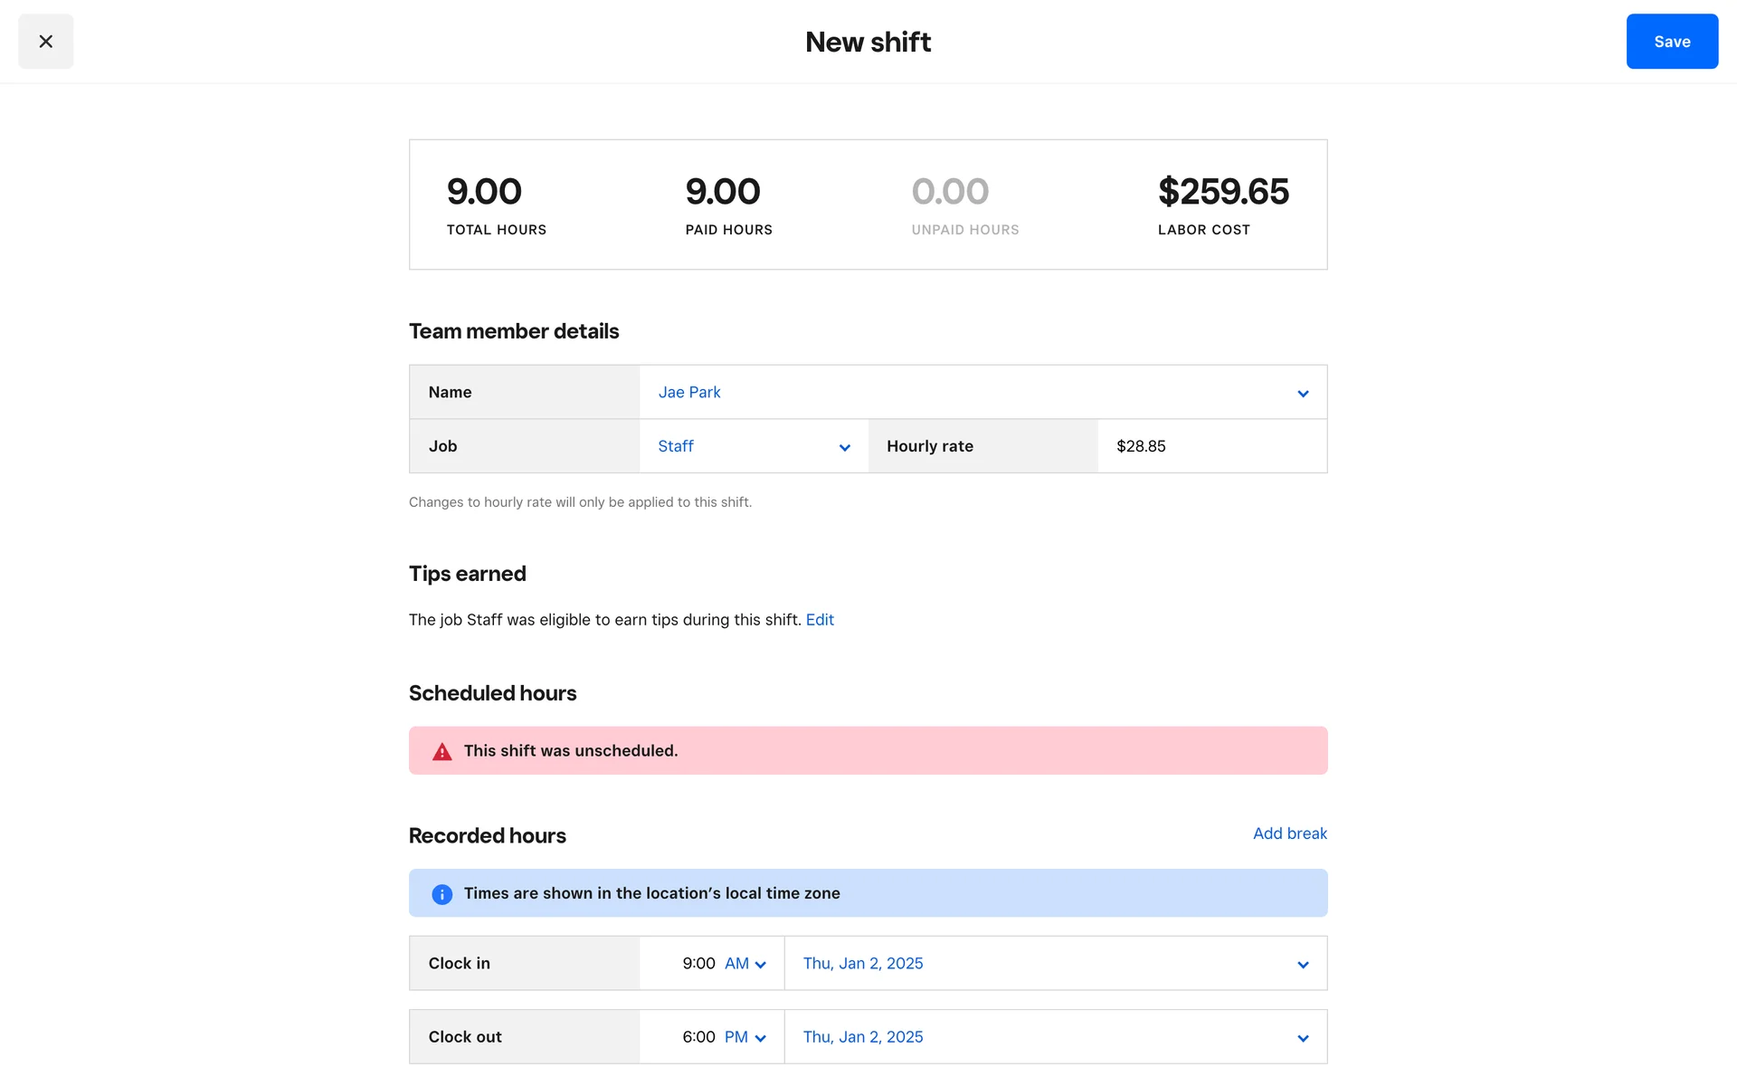Image resolution: width=1737 pixels, height=1086 pixels.
Task: Save the new shift
Action: [1671, 42]
